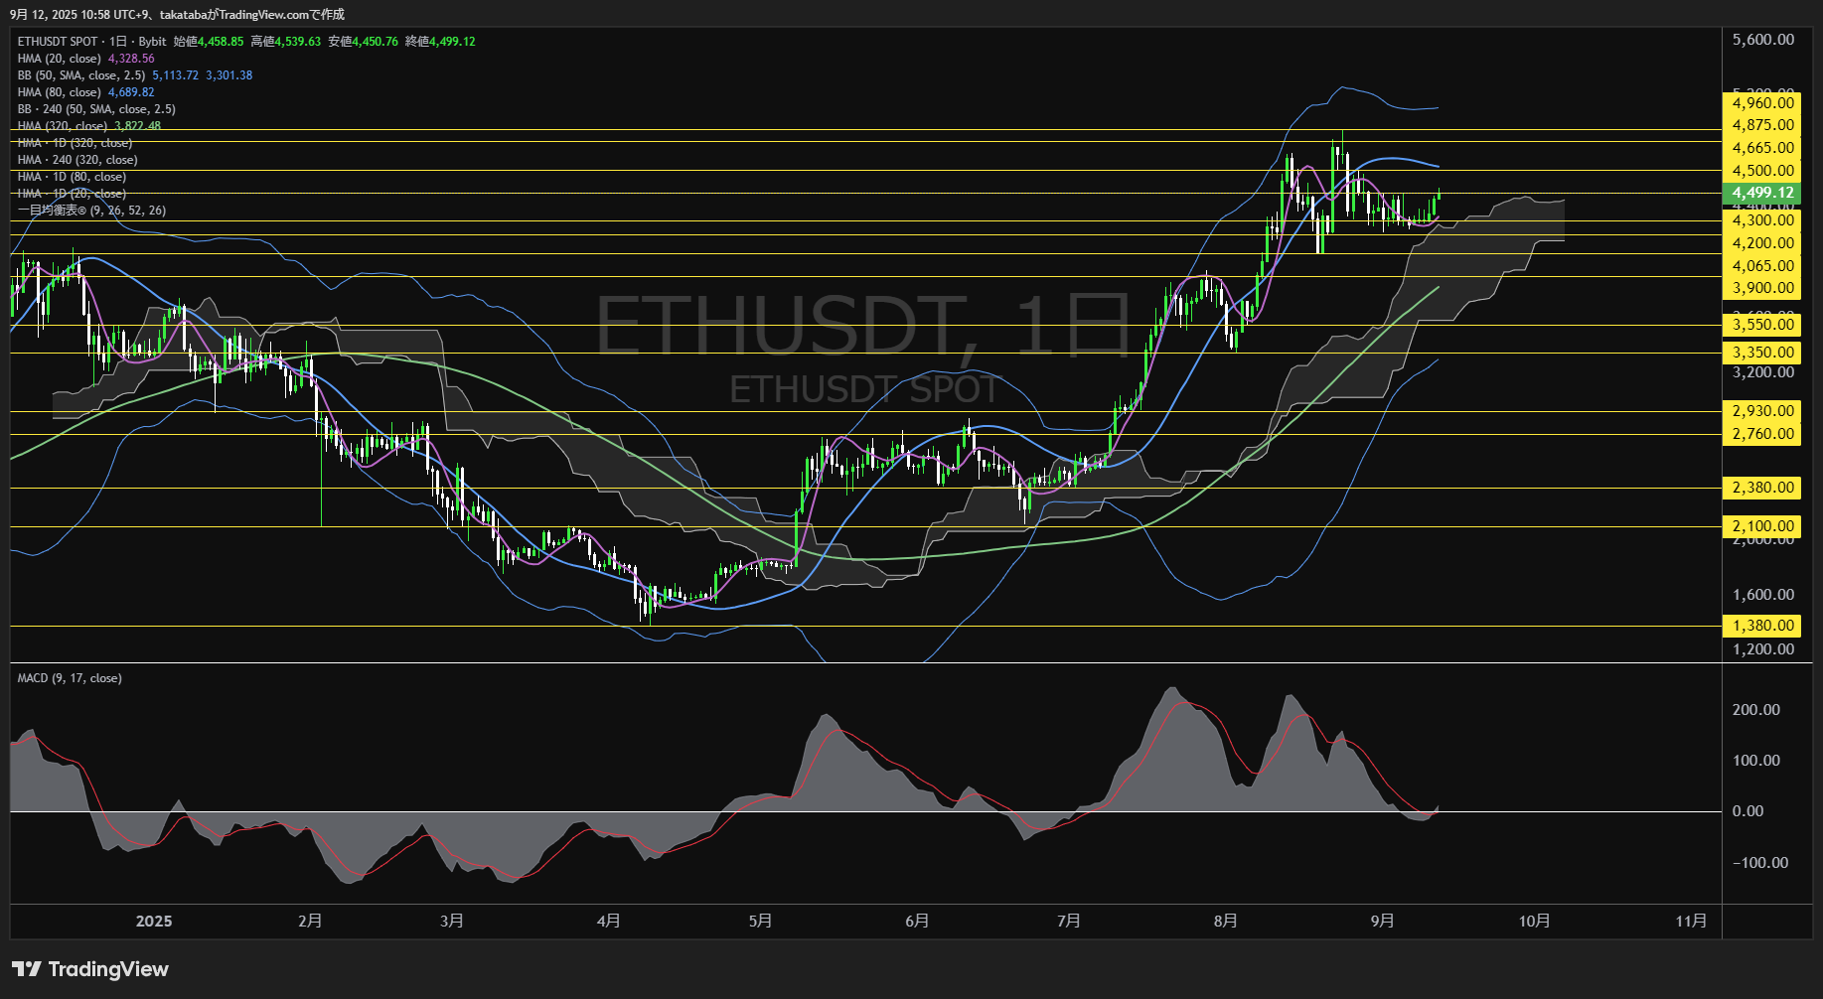Click the HMA 20 value 4,328.56
1823x999 pixels.
coord(131,59)
